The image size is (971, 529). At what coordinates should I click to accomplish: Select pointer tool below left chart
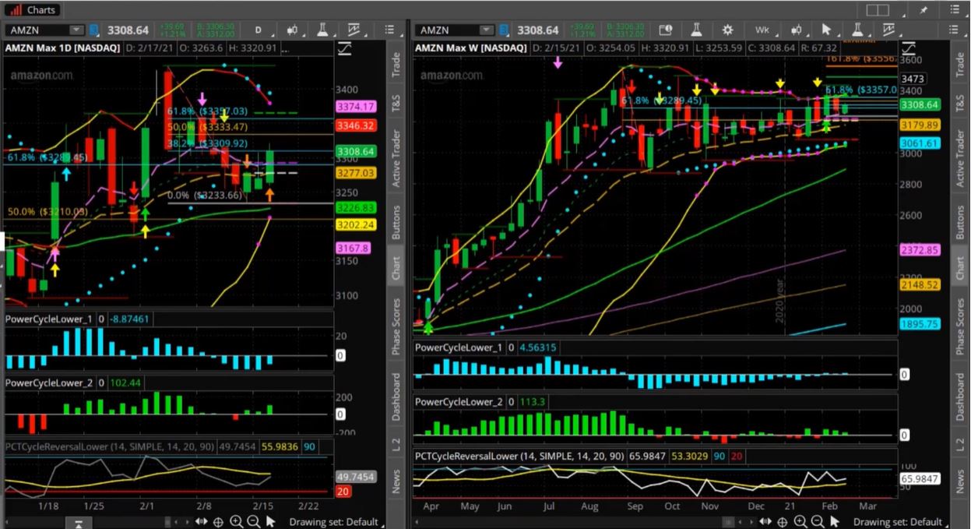click(x=270, y=522)
